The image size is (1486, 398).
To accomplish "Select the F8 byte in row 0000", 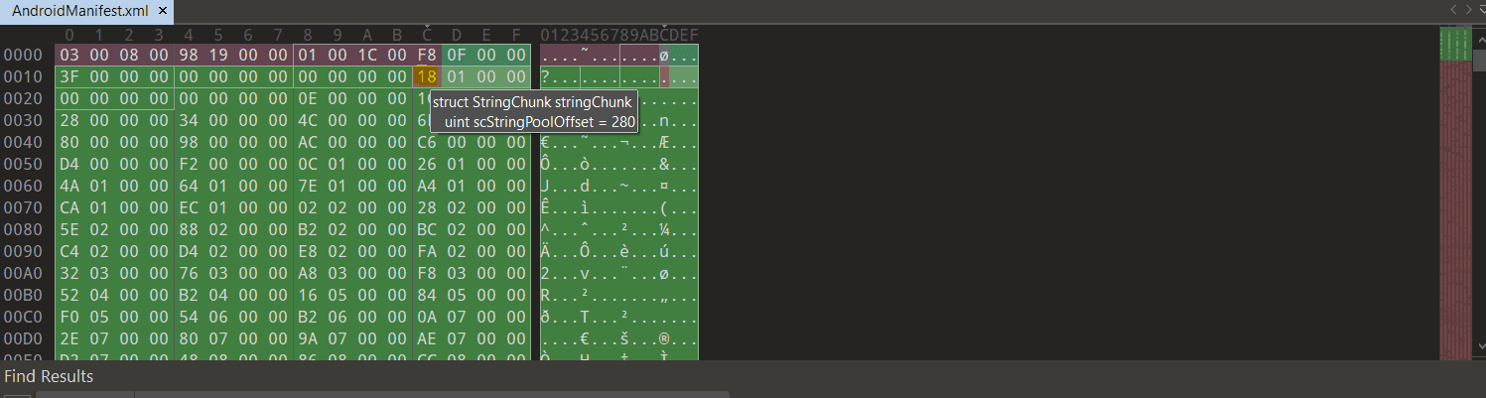I will point(427,55).
